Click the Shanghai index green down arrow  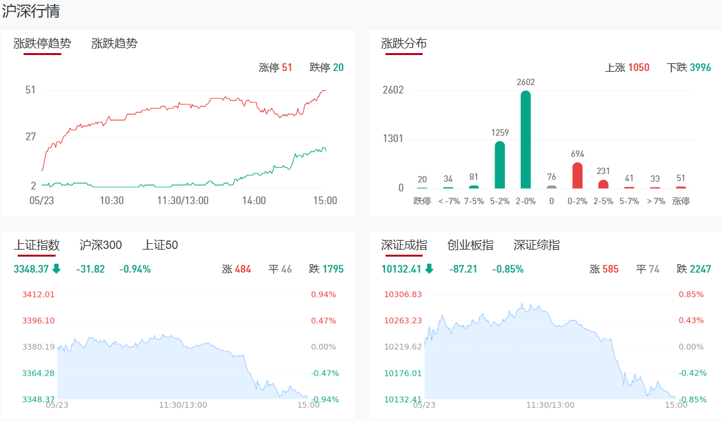tap(56, 269)
